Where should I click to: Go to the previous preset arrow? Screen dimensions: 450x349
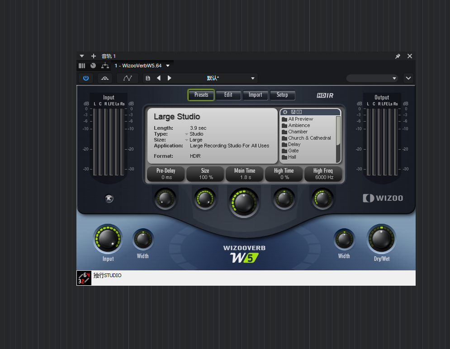coord(159,78)
